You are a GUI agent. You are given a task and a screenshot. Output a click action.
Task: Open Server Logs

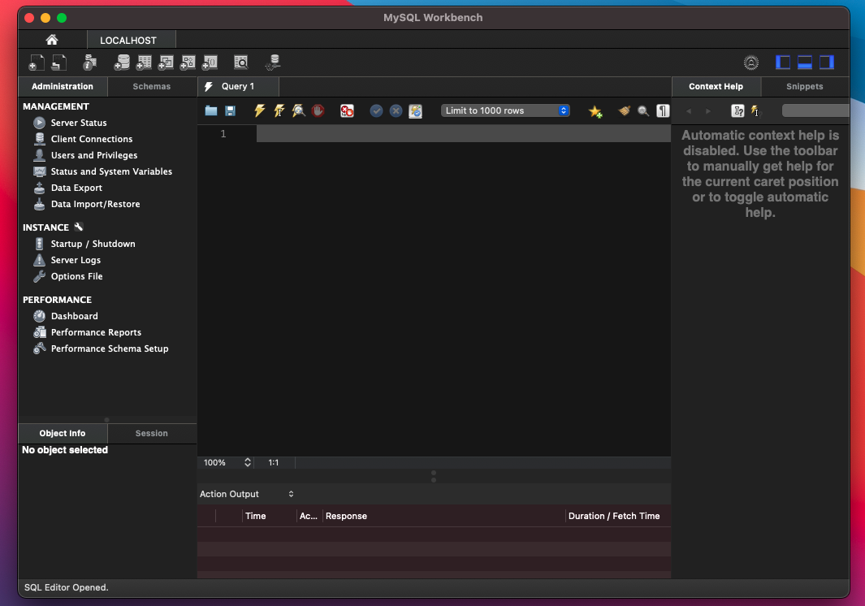[76, 260]
